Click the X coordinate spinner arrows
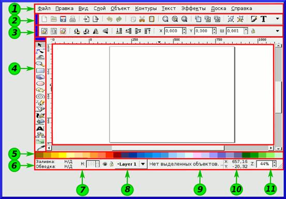Screen dimensions: 286x199 coord(184,31)
